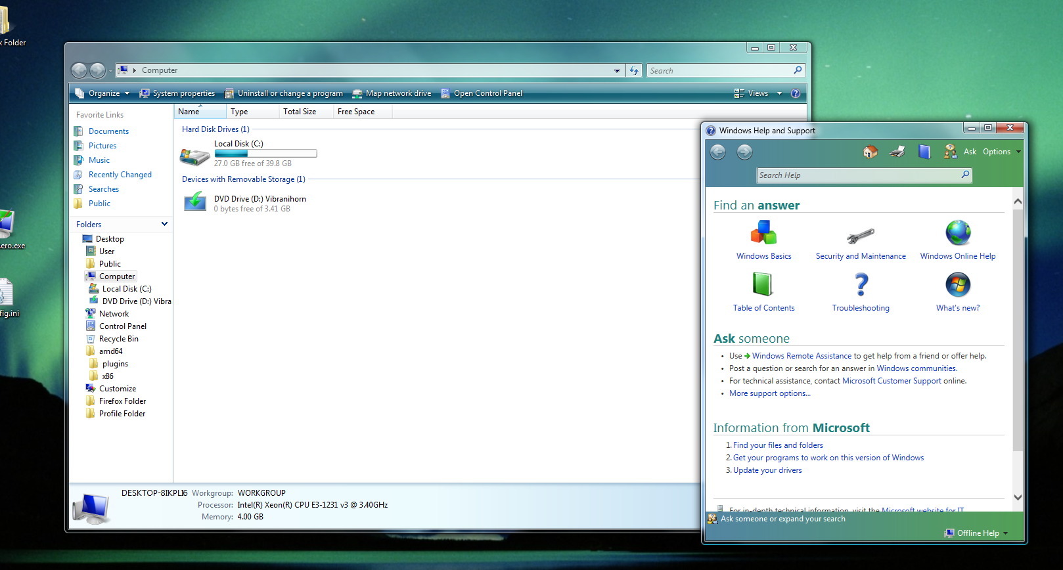
Task: Go back in Explorer Computer window
Action: pyautogui.click(x=79, y=70)
